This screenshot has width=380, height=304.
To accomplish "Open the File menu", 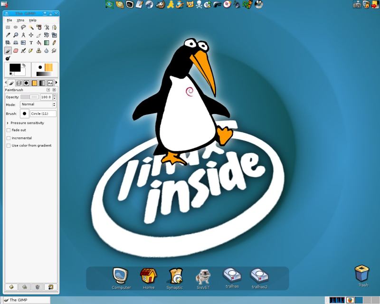I will click(9, 20).
